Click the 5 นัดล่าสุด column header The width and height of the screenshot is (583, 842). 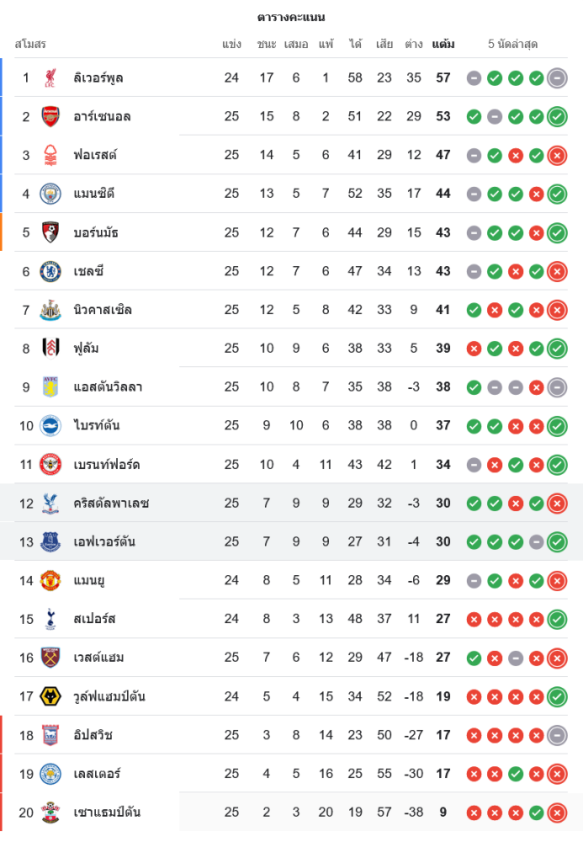[x=513, y=44]
